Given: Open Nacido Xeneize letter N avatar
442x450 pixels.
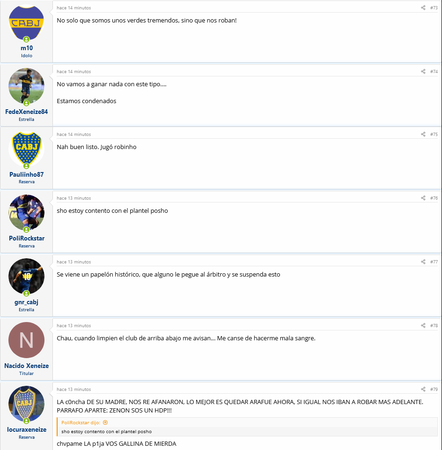Looking at the screenshot, I should pos(26,340).
